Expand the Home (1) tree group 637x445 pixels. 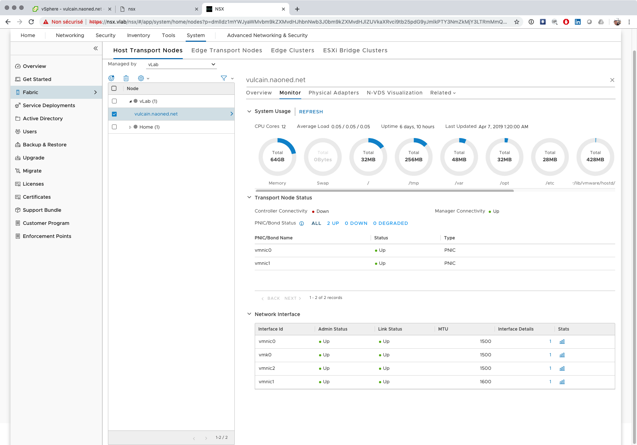click(x=130, y=127)
